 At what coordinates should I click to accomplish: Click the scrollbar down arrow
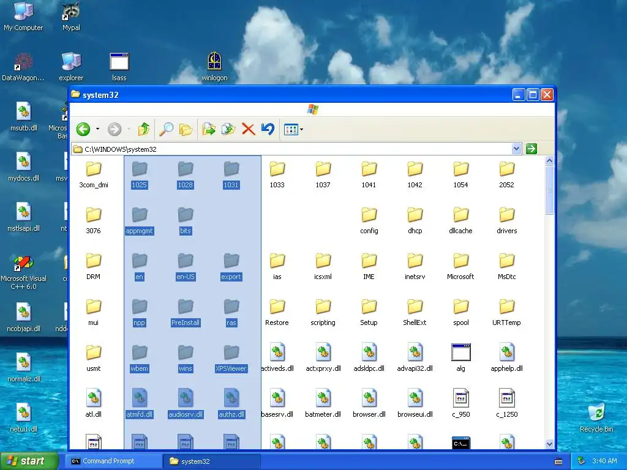coord(549,444)
